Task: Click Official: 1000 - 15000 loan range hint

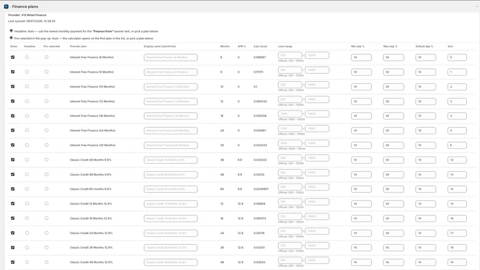Action: (292, 119)
